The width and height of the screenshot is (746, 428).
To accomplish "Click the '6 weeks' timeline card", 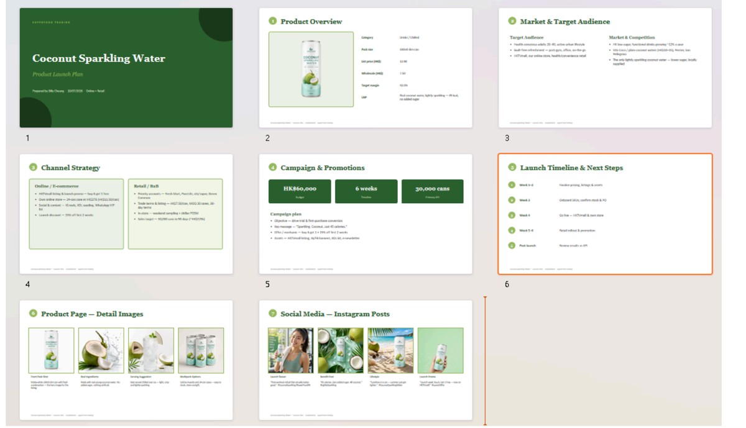I will point(366,191).
